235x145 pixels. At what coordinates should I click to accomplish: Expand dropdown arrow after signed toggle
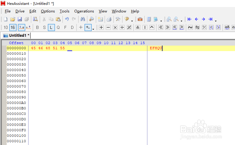tap(93, 29)
